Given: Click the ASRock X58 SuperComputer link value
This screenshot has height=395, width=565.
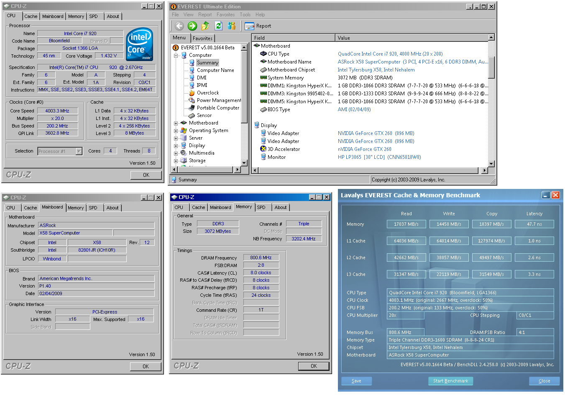Looking at the screenshot, I should (x=413, y=62).
